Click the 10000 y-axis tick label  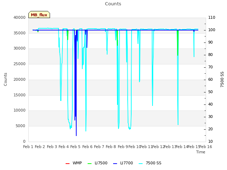[x=20, y=110]
